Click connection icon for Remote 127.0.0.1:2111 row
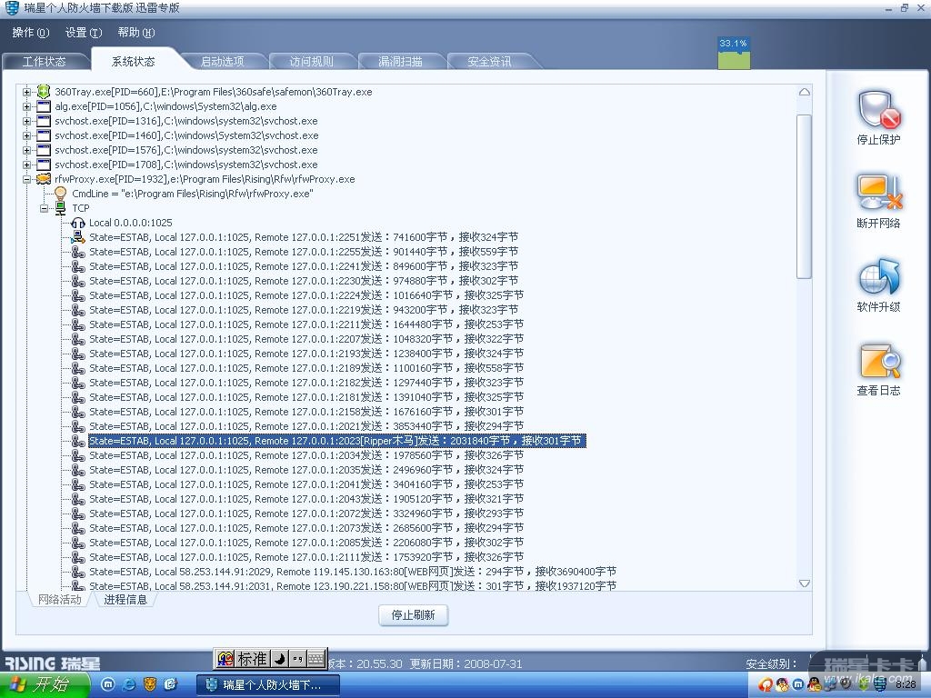 tap(78, 557)
